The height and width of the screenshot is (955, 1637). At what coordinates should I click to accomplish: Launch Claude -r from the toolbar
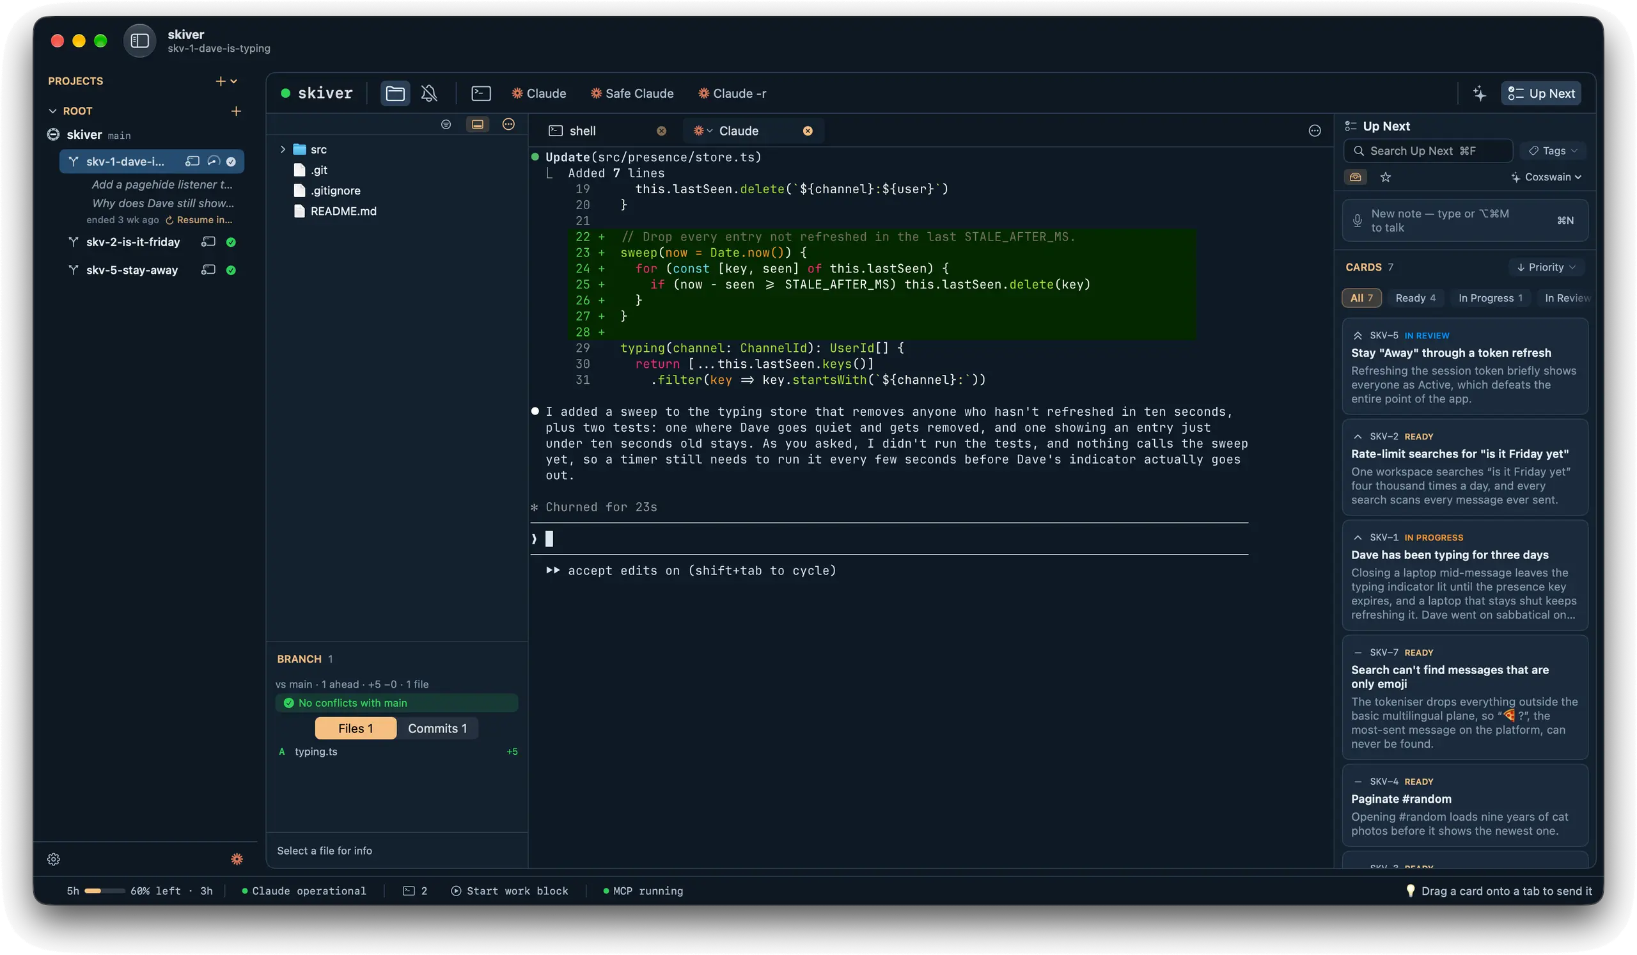pos(732,93)
